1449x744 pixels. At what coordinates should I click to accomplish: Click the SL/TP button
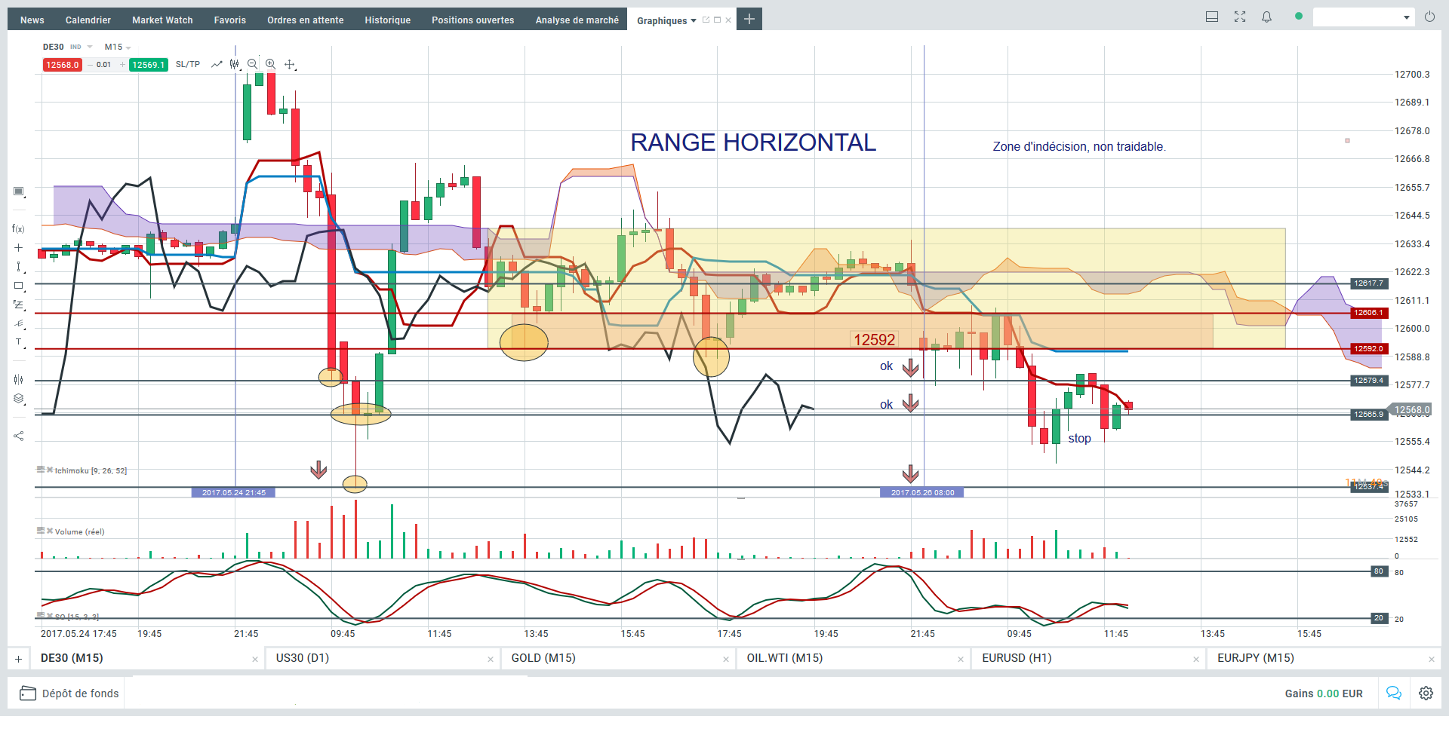click(188, 64)
